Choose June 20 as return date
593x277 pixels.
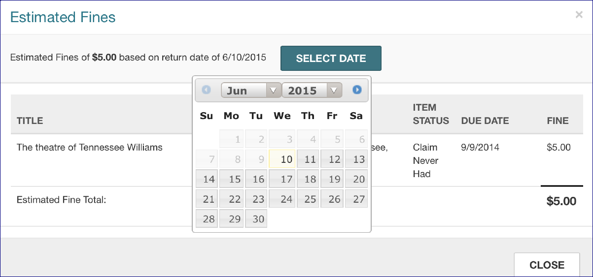[356, 179]
